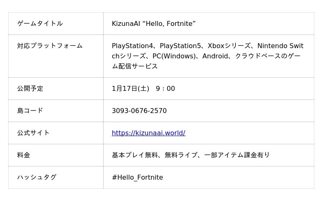Open the kizunaai.world official site link

point(148,133)
